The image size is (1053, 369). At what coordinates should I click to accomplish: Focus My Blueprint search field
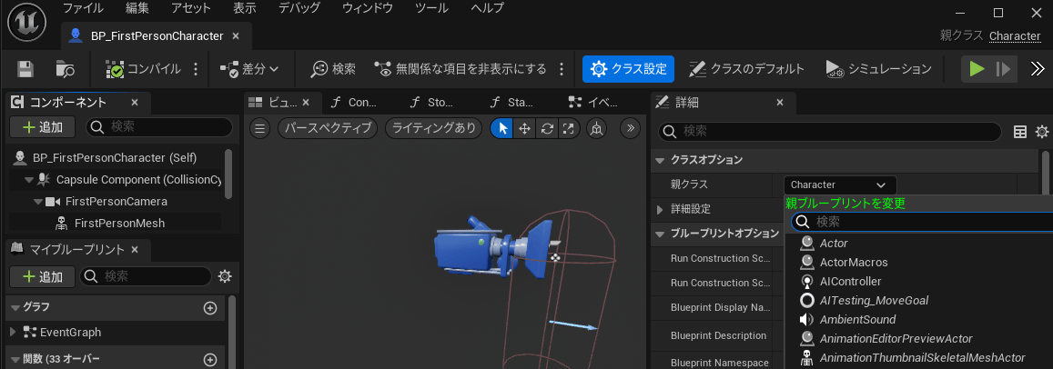pyautogui.click(x=146, y=276)
